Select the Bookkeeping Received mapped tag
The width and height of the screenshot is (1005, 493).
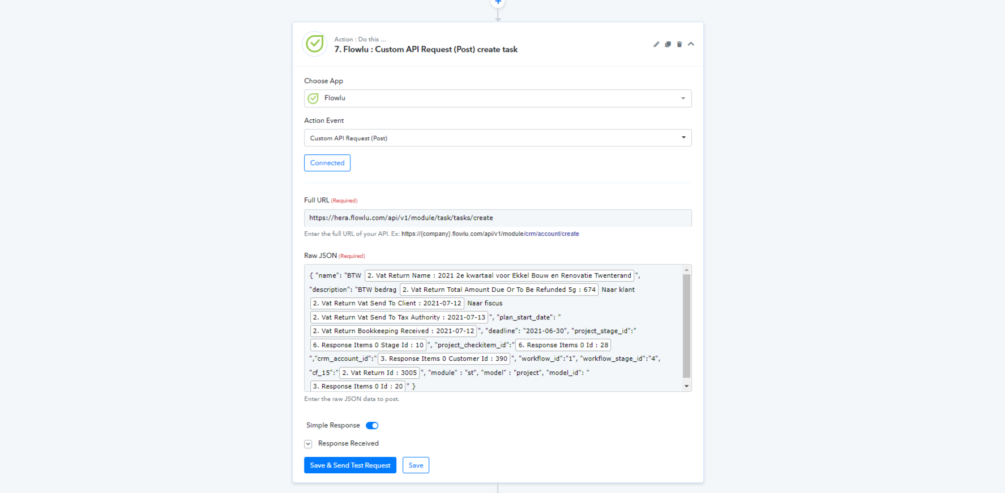click(394, 331)
